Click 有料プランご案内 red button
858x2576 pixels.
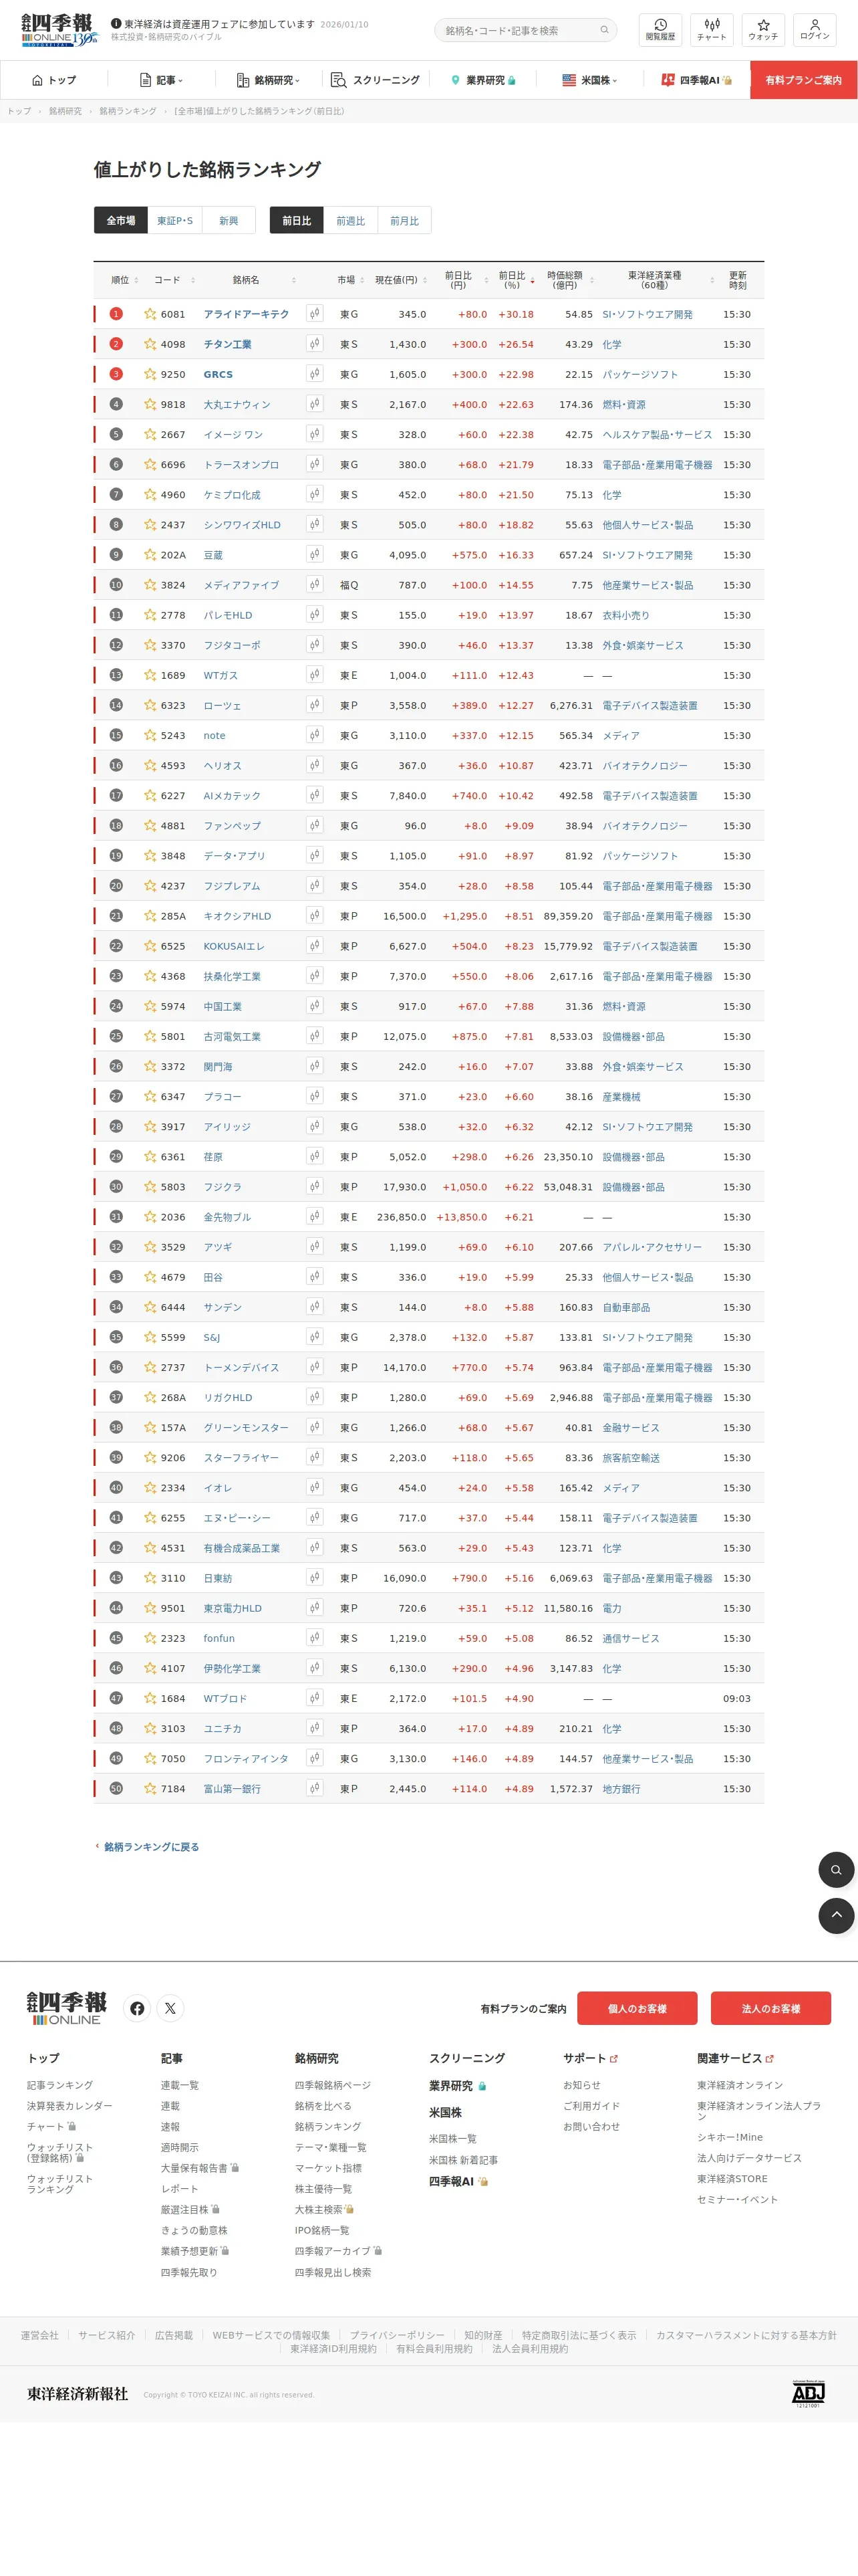(803, 80)
